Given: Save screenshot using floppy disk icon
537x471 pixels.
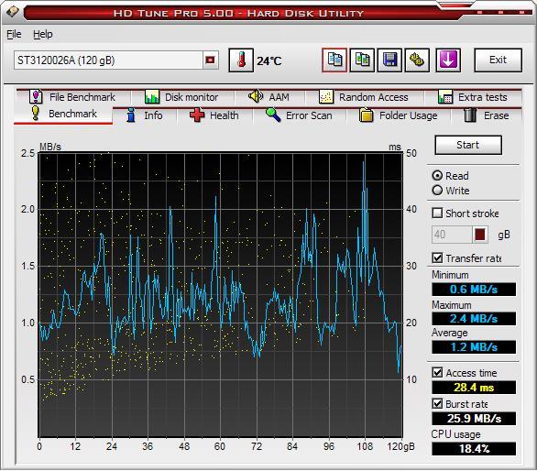Looking at the screenshot, I should [389, 60].
